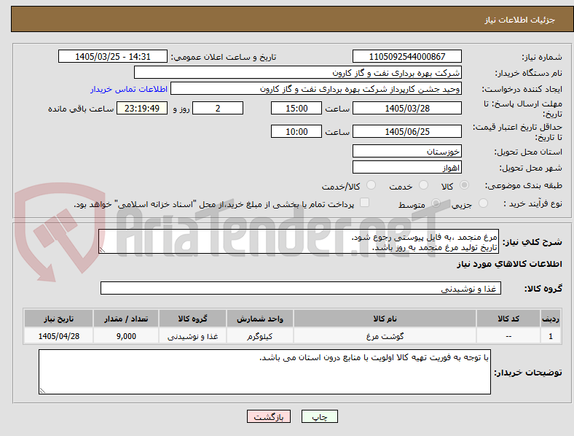Click the delivery city field اهواز
The image size is (574, 436).
click(407, 168)
